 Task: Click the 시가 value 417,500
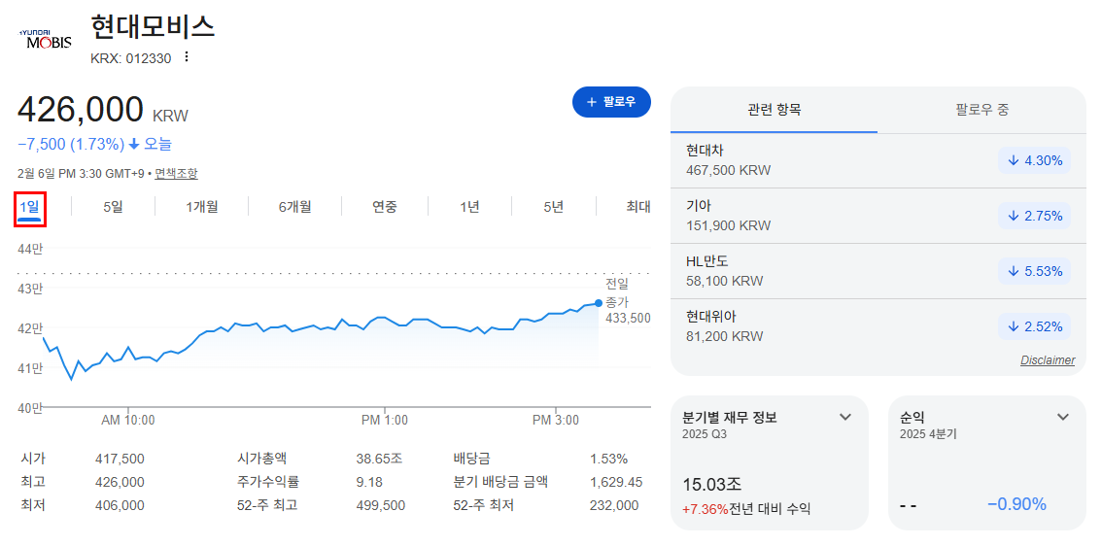tap(120, 459)
